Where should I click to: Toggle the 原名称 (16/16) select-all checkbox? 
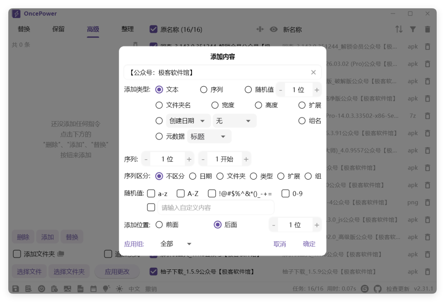tap(153, 29)
